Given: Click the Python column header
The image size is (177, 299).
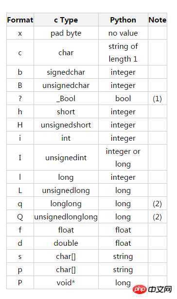Looking at the screenshot, I should [123, 20].
